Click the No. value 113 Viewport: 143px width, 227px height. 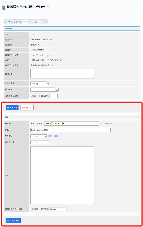pos(32,35)
